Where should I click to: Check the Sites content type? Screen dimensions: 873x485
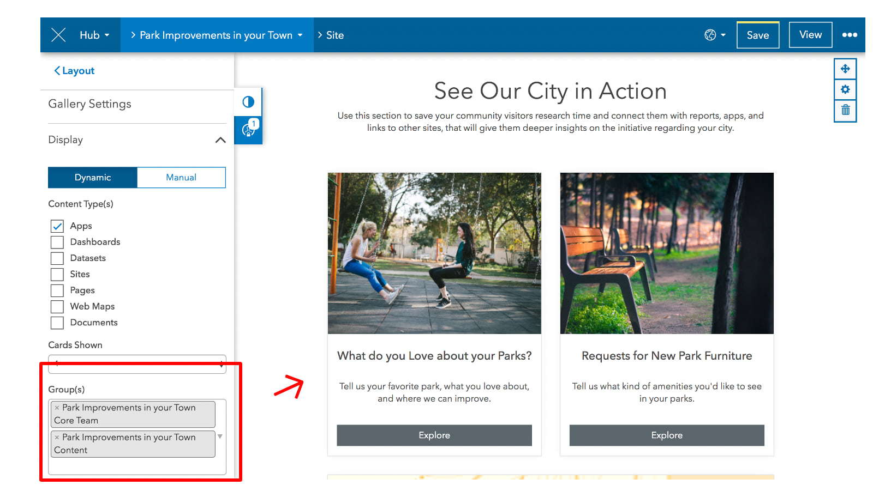[57, 274]
